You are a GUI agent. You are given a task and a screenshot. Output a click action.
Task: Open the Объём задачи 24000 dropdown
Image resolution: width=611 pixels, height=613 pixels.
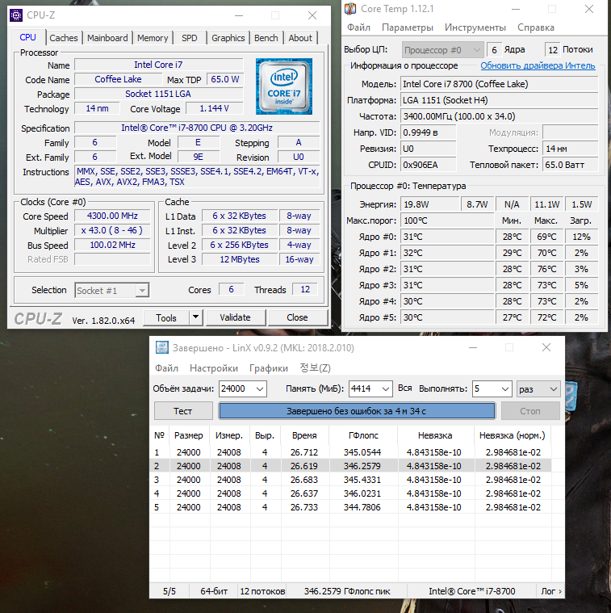(243, 388)
